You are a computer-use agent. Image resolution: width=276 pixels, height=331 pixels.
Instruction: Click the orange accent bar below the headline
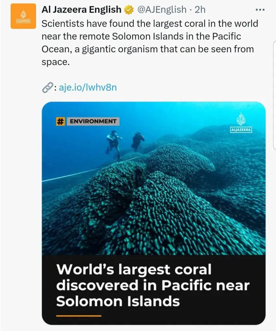click(79, 315)
